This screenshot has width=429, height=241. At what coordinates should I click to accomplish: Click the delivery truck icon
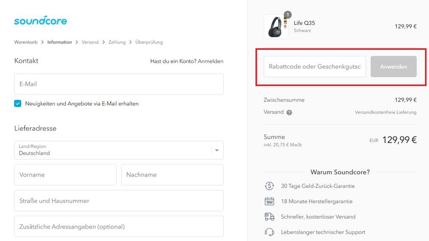click(x=269, y=217)
